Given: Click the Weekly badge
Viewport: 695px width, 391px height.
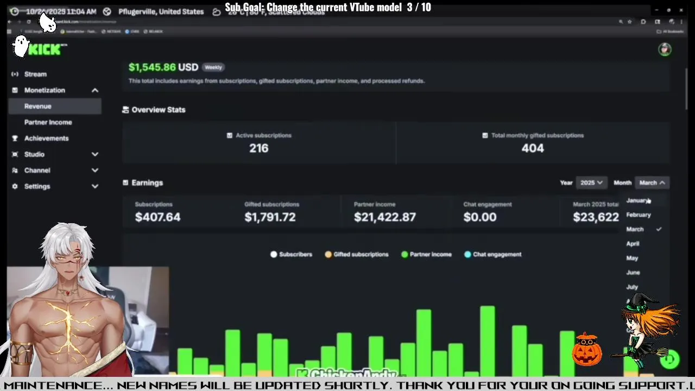Looking at the screenshot, I should coord(213,67).
